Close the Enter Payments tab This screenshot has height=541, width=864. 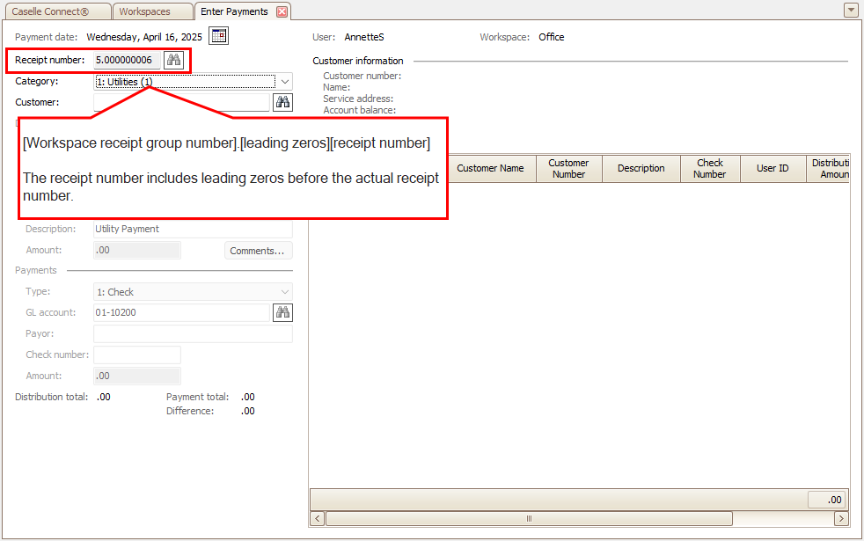click(x=282, y=11)
